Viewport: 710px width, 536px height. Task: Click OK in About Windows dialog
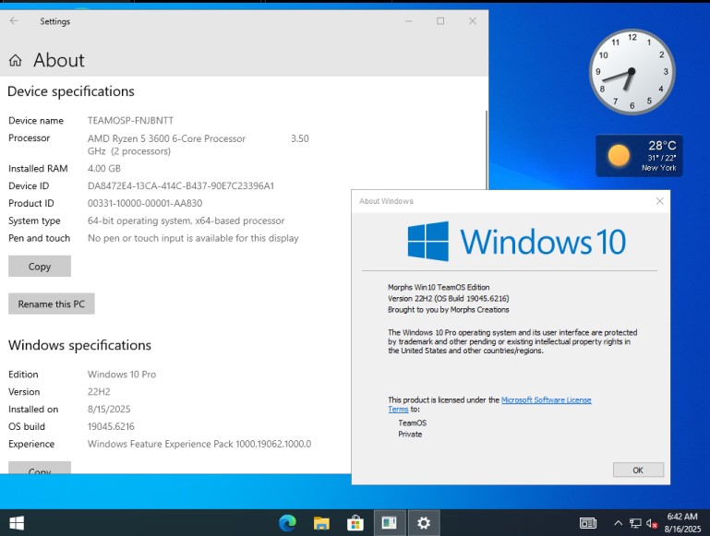pos(638,470)
